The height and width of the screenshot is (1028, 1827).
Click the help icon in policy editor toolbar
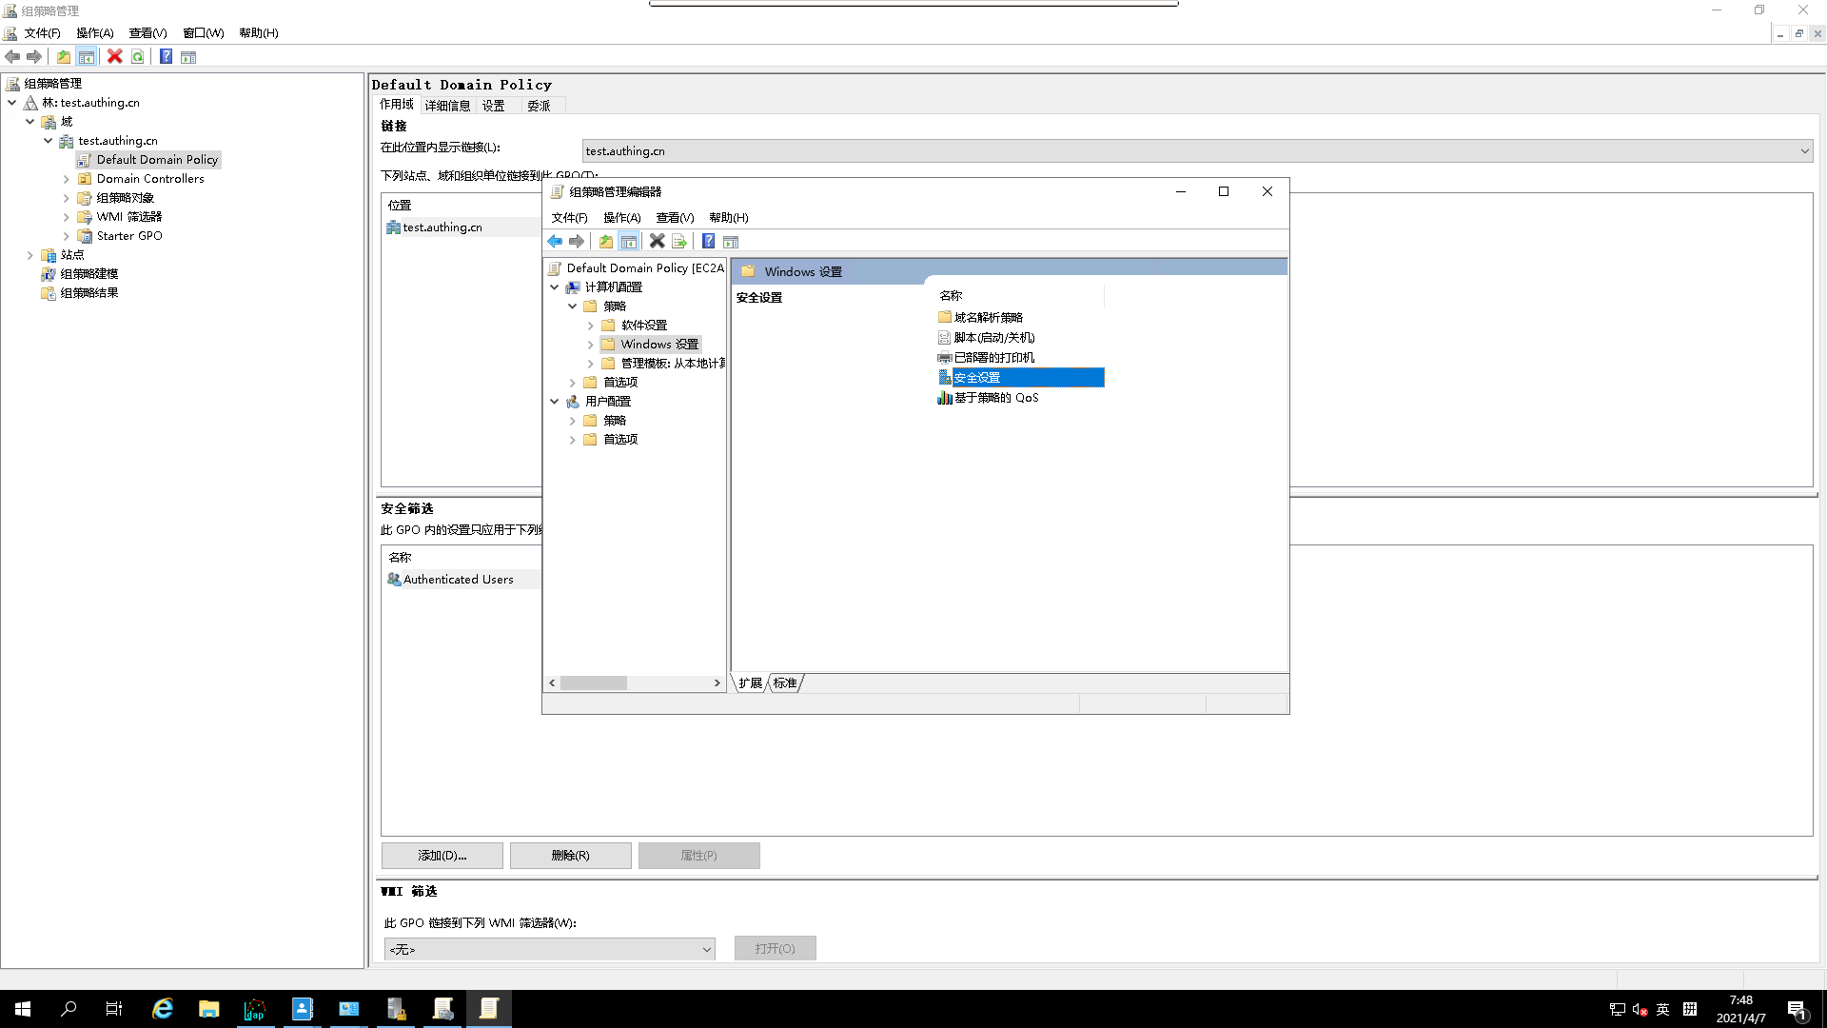(708, 242)
